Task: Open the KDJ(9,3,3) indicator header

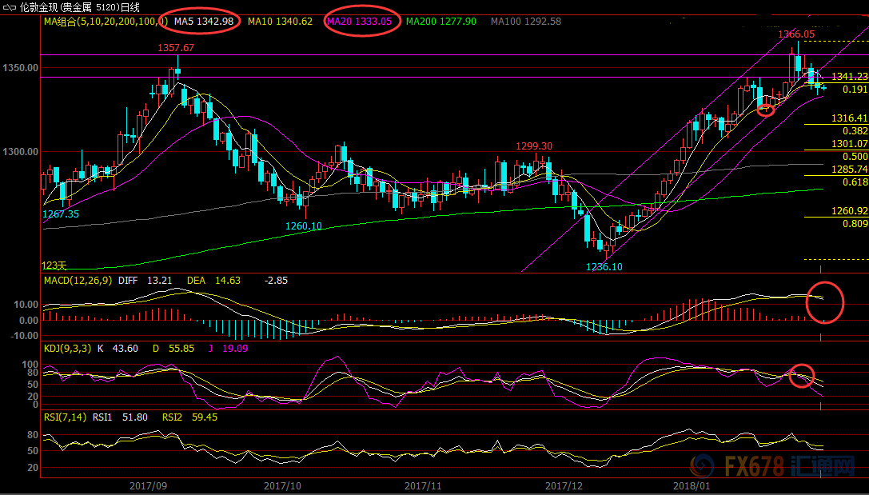Action: (x=69, y=349)
